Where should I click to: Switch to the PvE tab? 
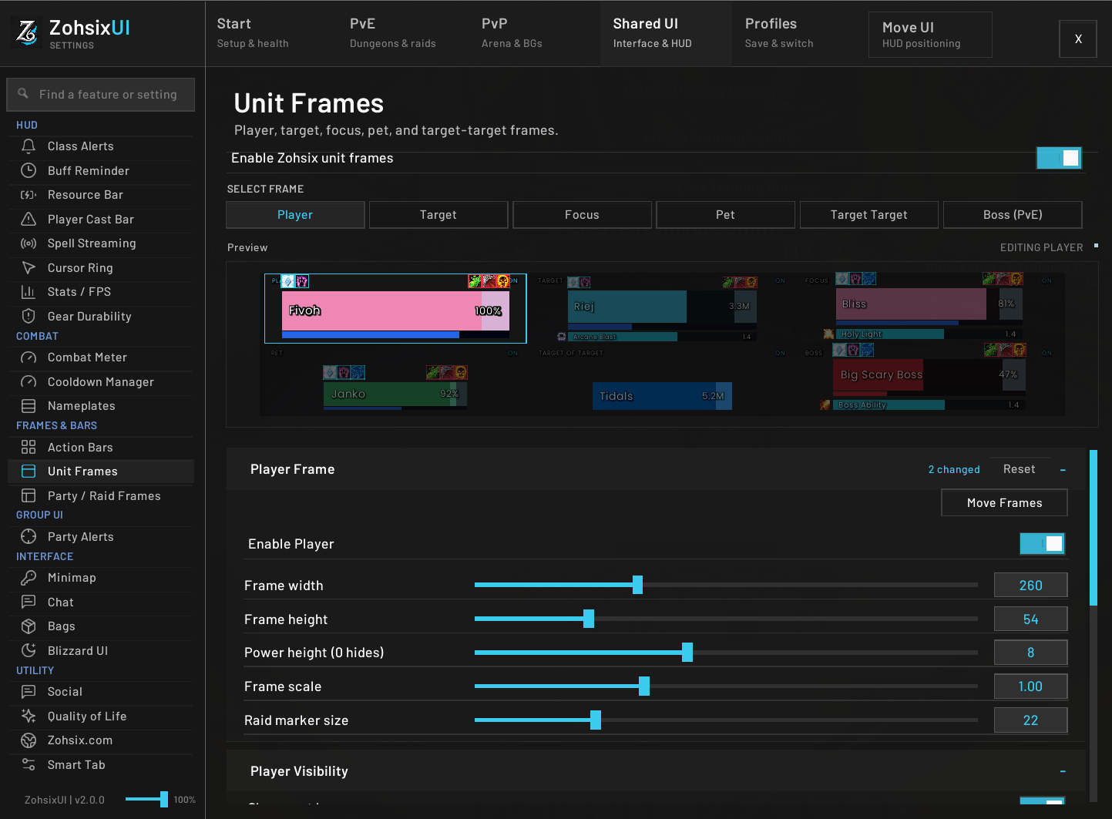tap(393, 33)
